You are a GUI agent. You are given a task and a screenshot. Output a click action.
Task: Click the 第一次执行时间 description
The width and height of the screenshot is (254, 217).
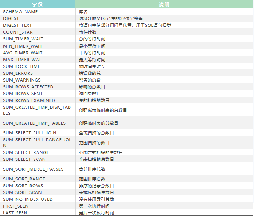click(x=94, y=206)
